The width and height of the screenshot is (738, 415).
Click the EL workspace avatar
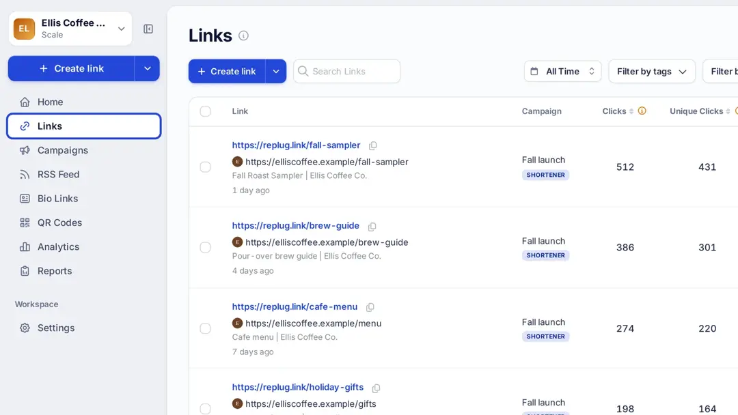coord(24,29)
